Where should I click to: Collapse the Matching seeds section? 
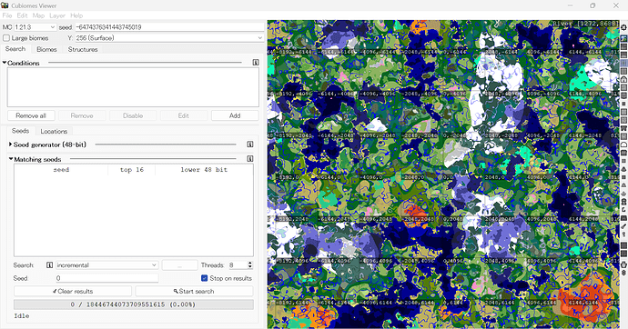pyautogui.click(x=11, y=159)
